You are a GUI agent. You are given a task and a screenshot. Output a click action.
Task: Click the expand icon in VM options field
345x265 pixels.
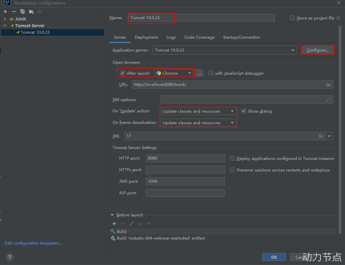click(328, 99)
